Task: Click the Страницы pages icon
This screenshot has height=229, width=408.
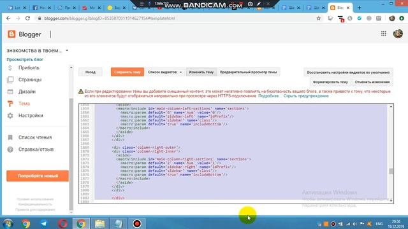Action: (10, 80)
